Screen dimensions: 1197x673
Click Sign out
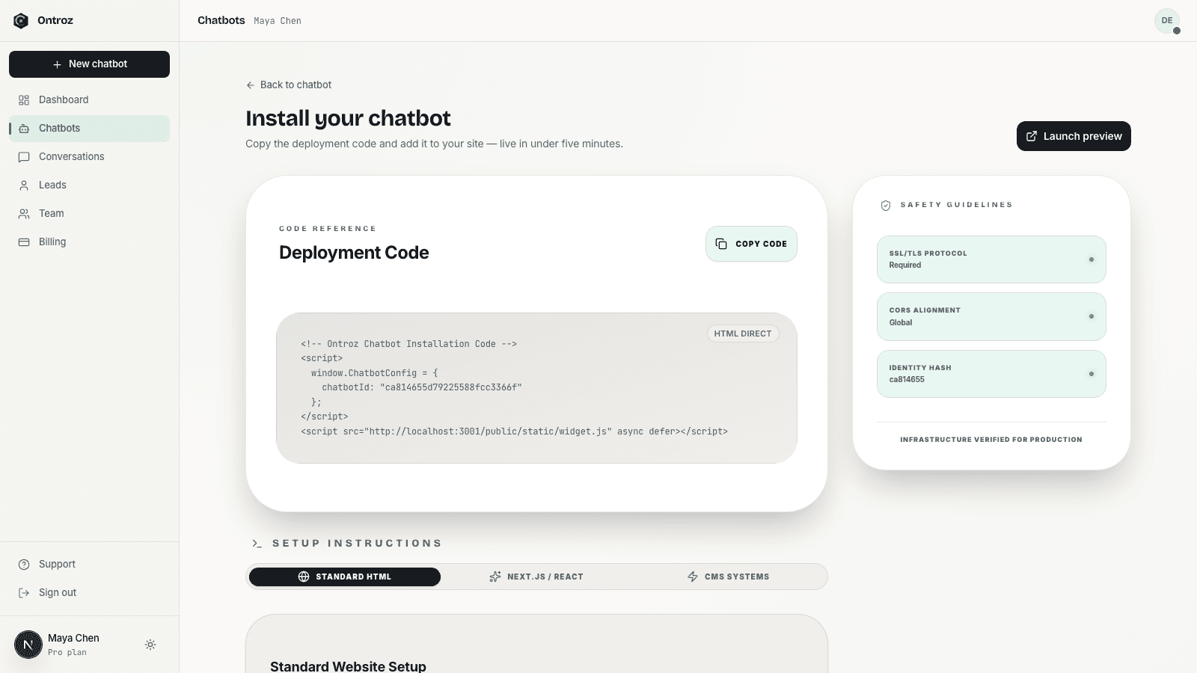(89, 593)
